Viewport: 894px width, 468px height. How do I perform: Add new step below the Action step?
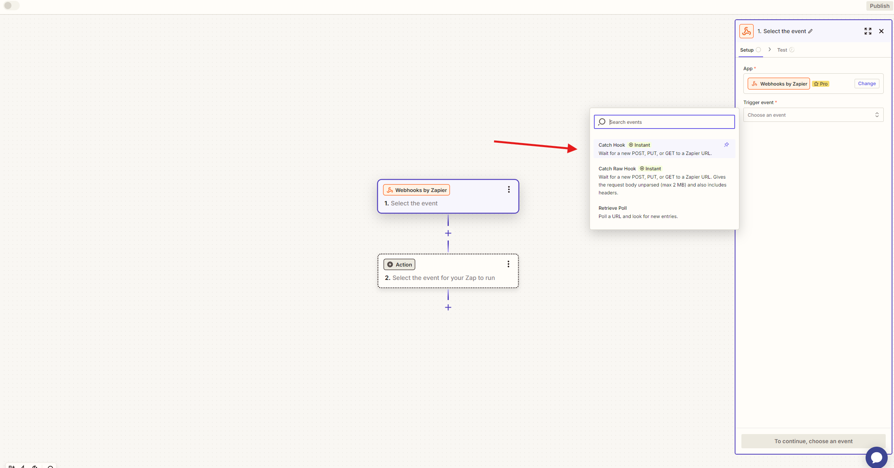(448, 308)
